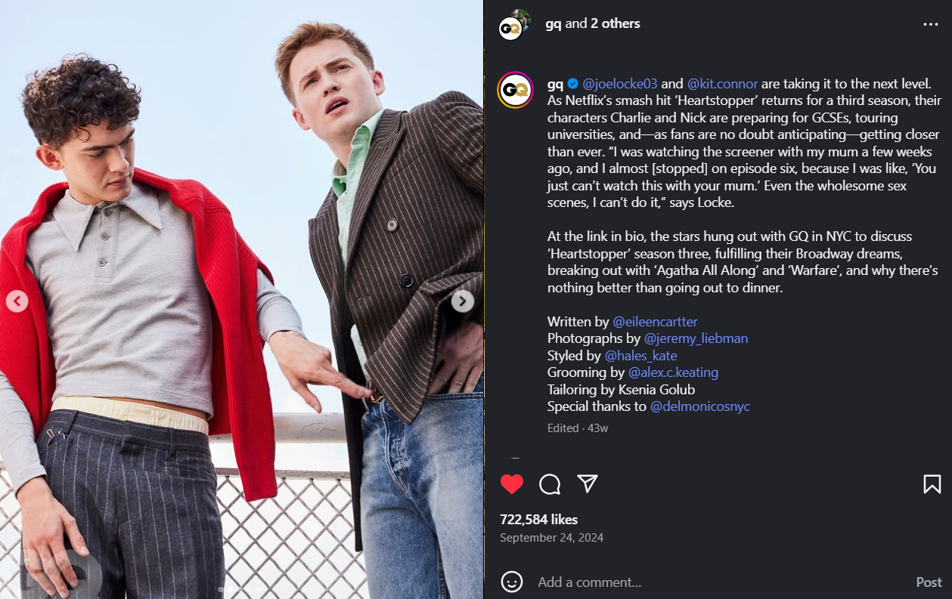Visit @jeremy_liebman photographer profile
952x599 pixels.
696,338
